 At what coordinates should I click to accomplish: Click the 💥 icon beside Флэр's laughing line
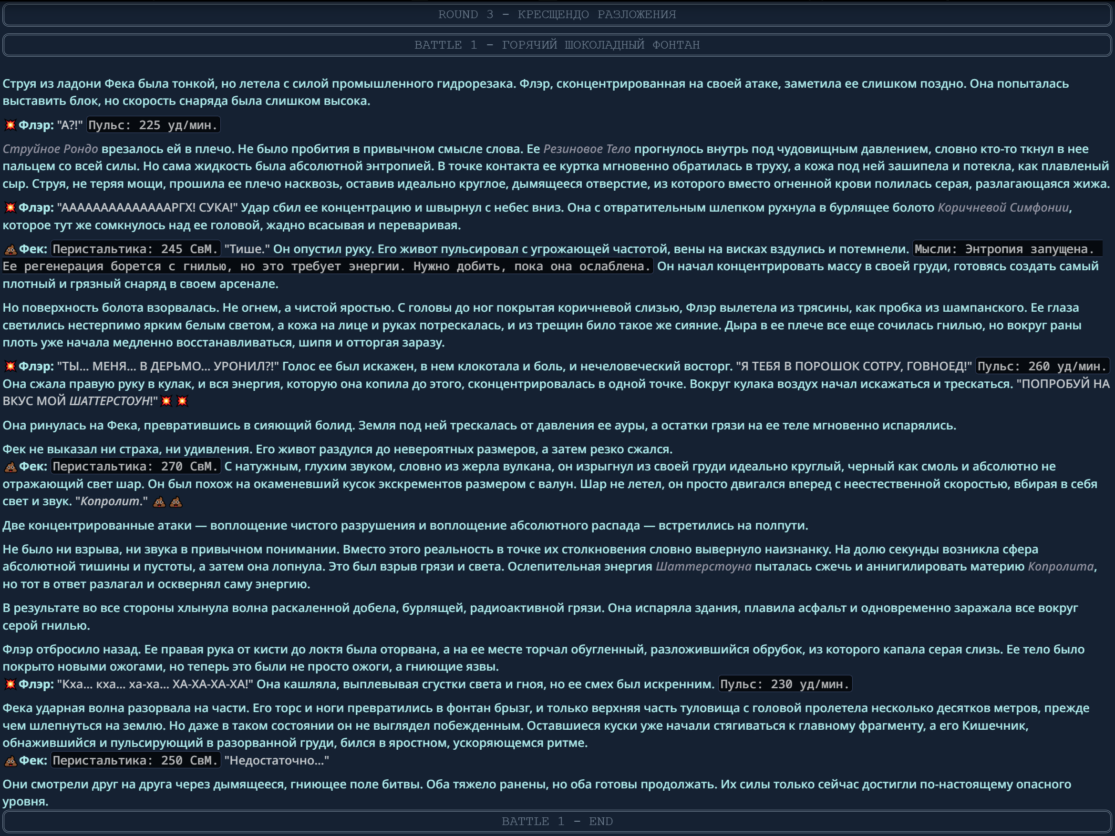(x=10, y=684)
